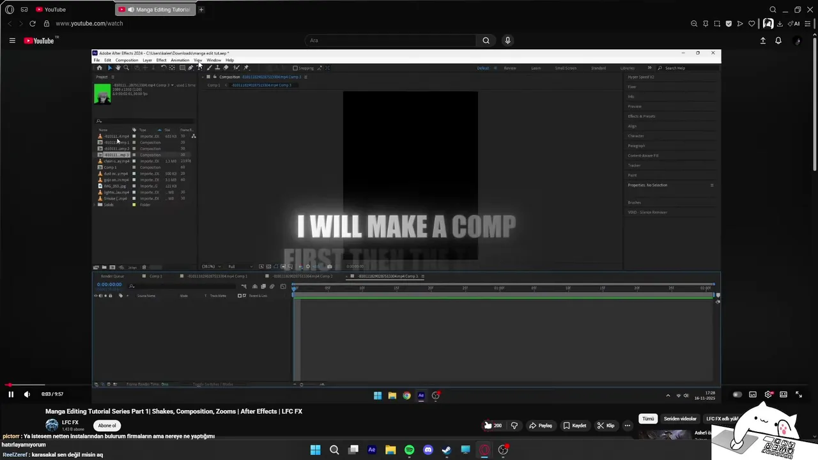Image resolution: width=818 pixels, height=460 pixels.
Task: Click the voice search microphone
Action: 507,40
